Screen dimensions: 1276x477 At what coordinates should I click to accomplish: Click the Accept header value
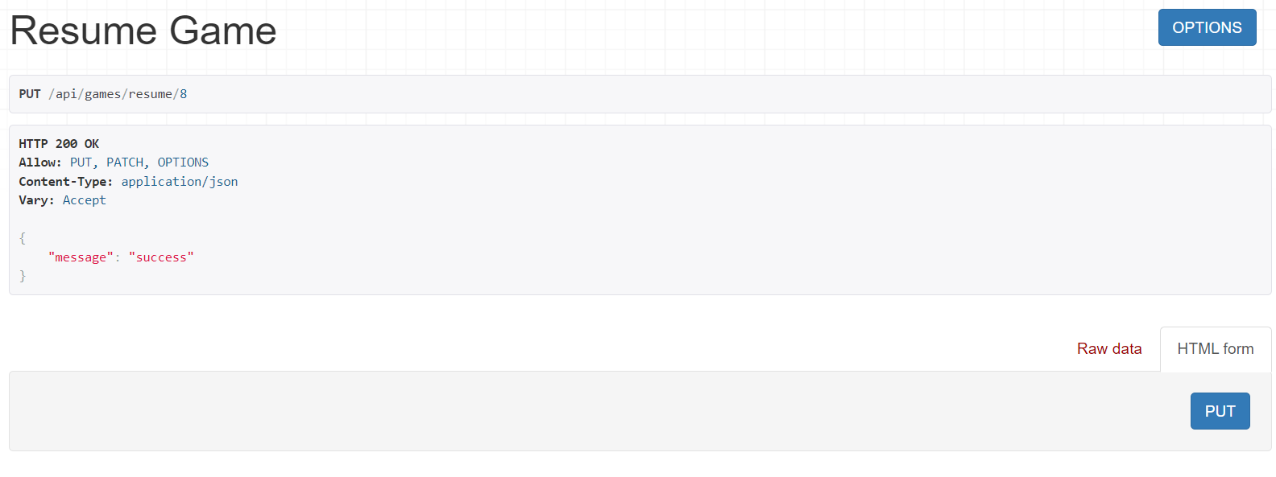pyautogui.click(x=85, y=200)
